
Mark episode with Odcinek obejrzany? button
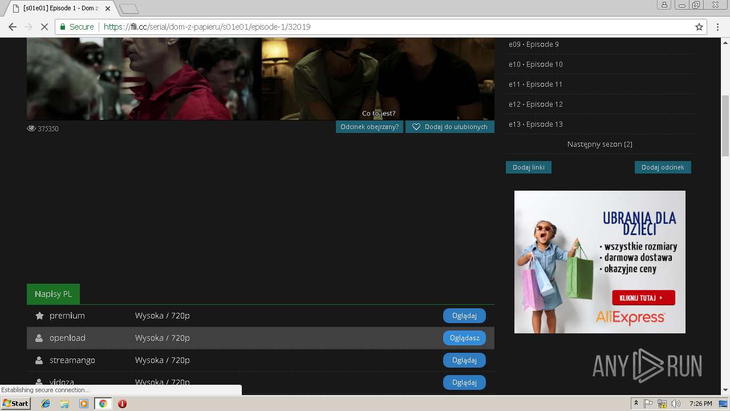pos(370,127)
